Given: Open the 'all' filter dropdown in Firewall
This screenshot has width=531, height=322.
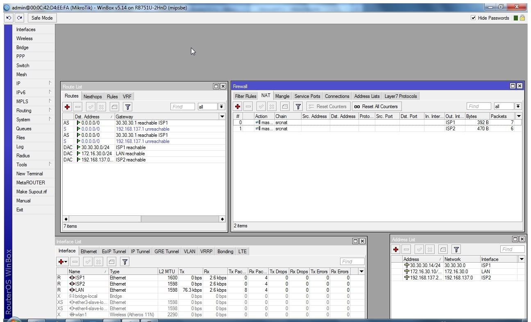Looking at the screenshot, I should click(x=518, y=107).
